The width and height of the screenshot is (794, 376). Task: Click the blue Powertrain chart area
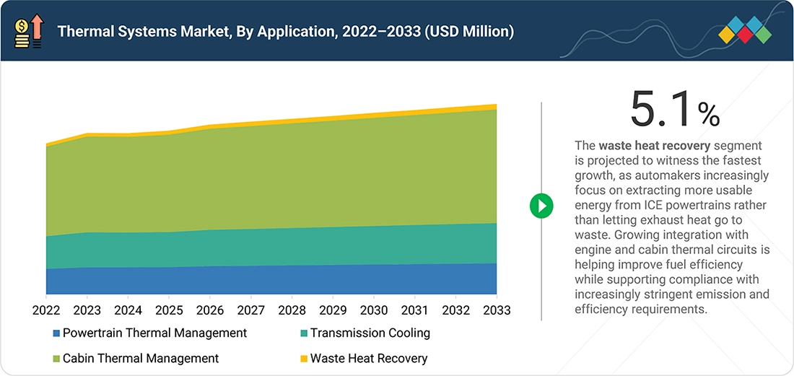point(271,280)
